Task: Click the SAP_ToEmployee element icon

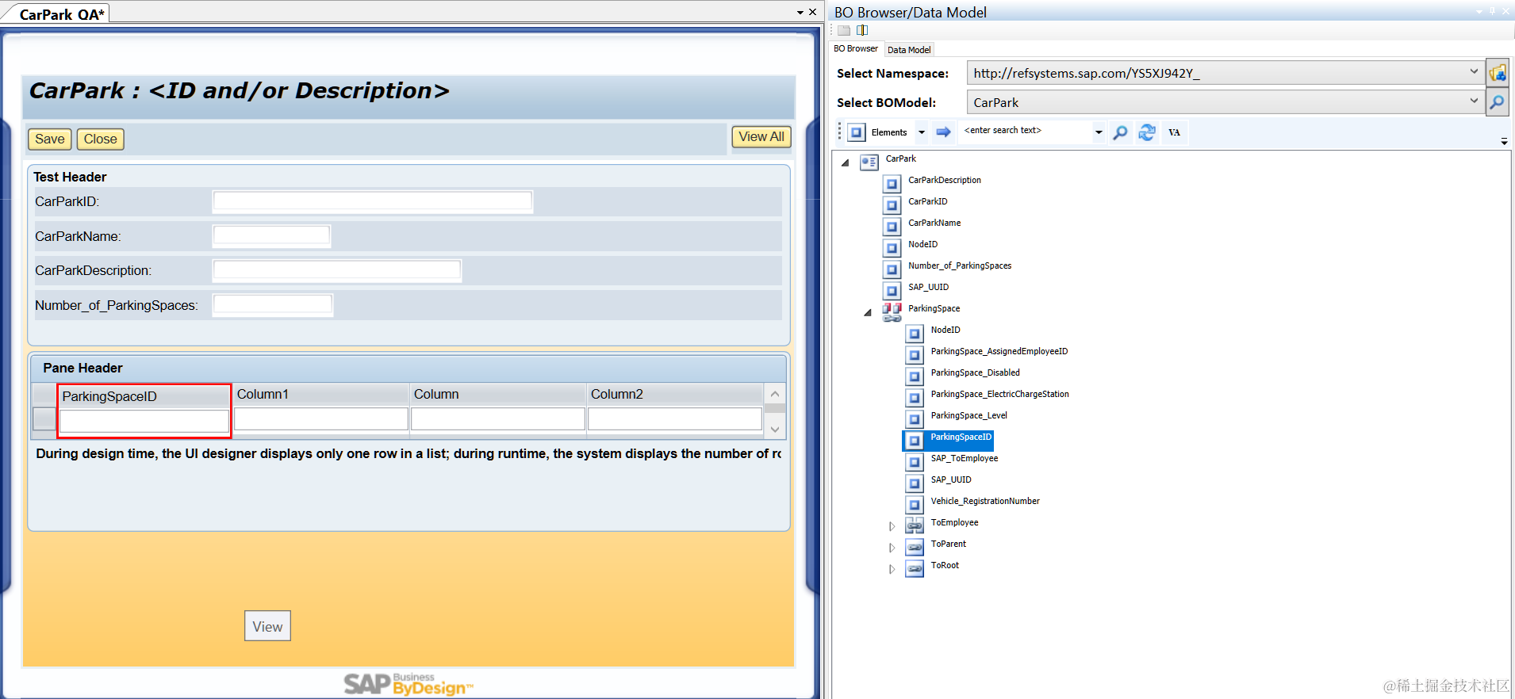Action: tap(915, 462)
